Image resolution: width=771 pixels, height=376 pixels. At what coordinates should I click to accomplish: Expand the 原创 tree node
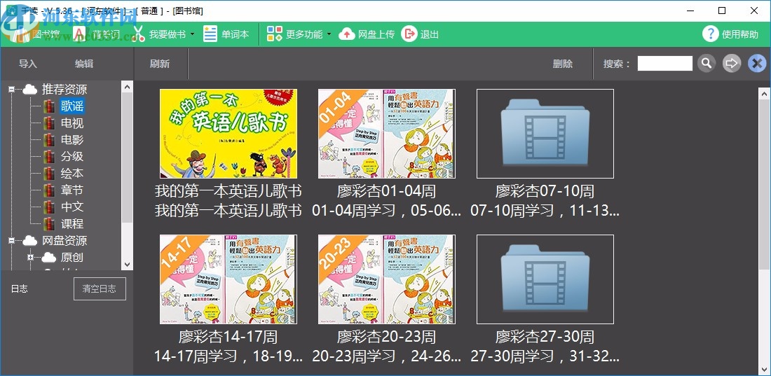click(x=30, y=257)
